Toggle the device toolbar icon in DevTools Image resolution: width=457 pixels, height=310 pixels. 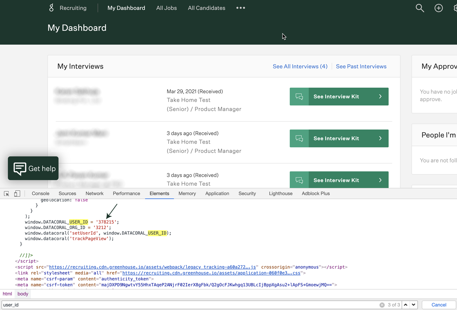[x=17, y=193]
